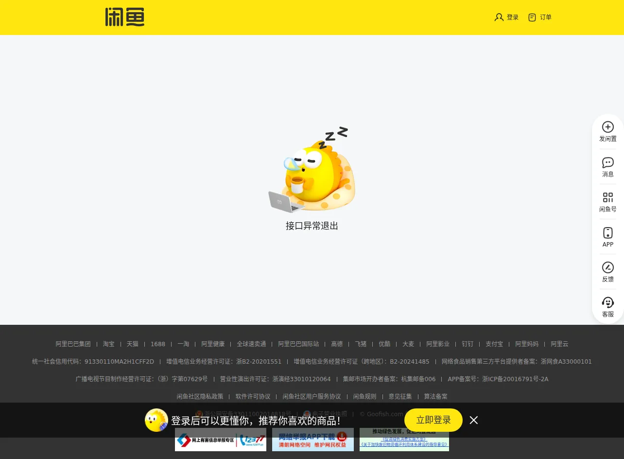Open 消息 from the right sidebar
Screen dimensions: 624x459
pos(608,167)
